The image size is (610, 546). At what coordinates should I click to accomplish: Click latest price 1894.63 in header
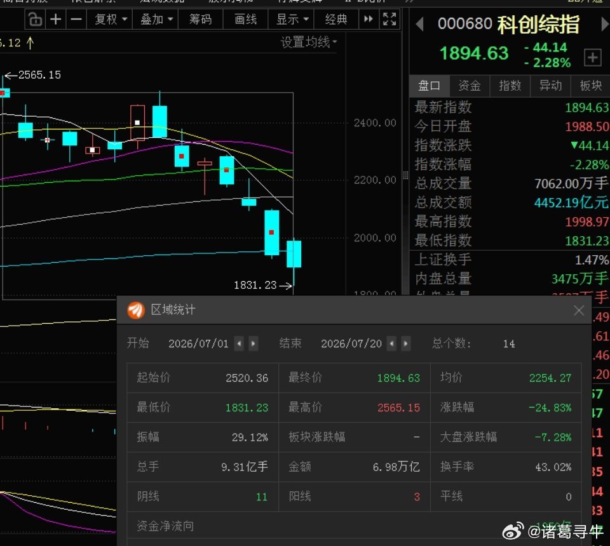click(474, 53)
